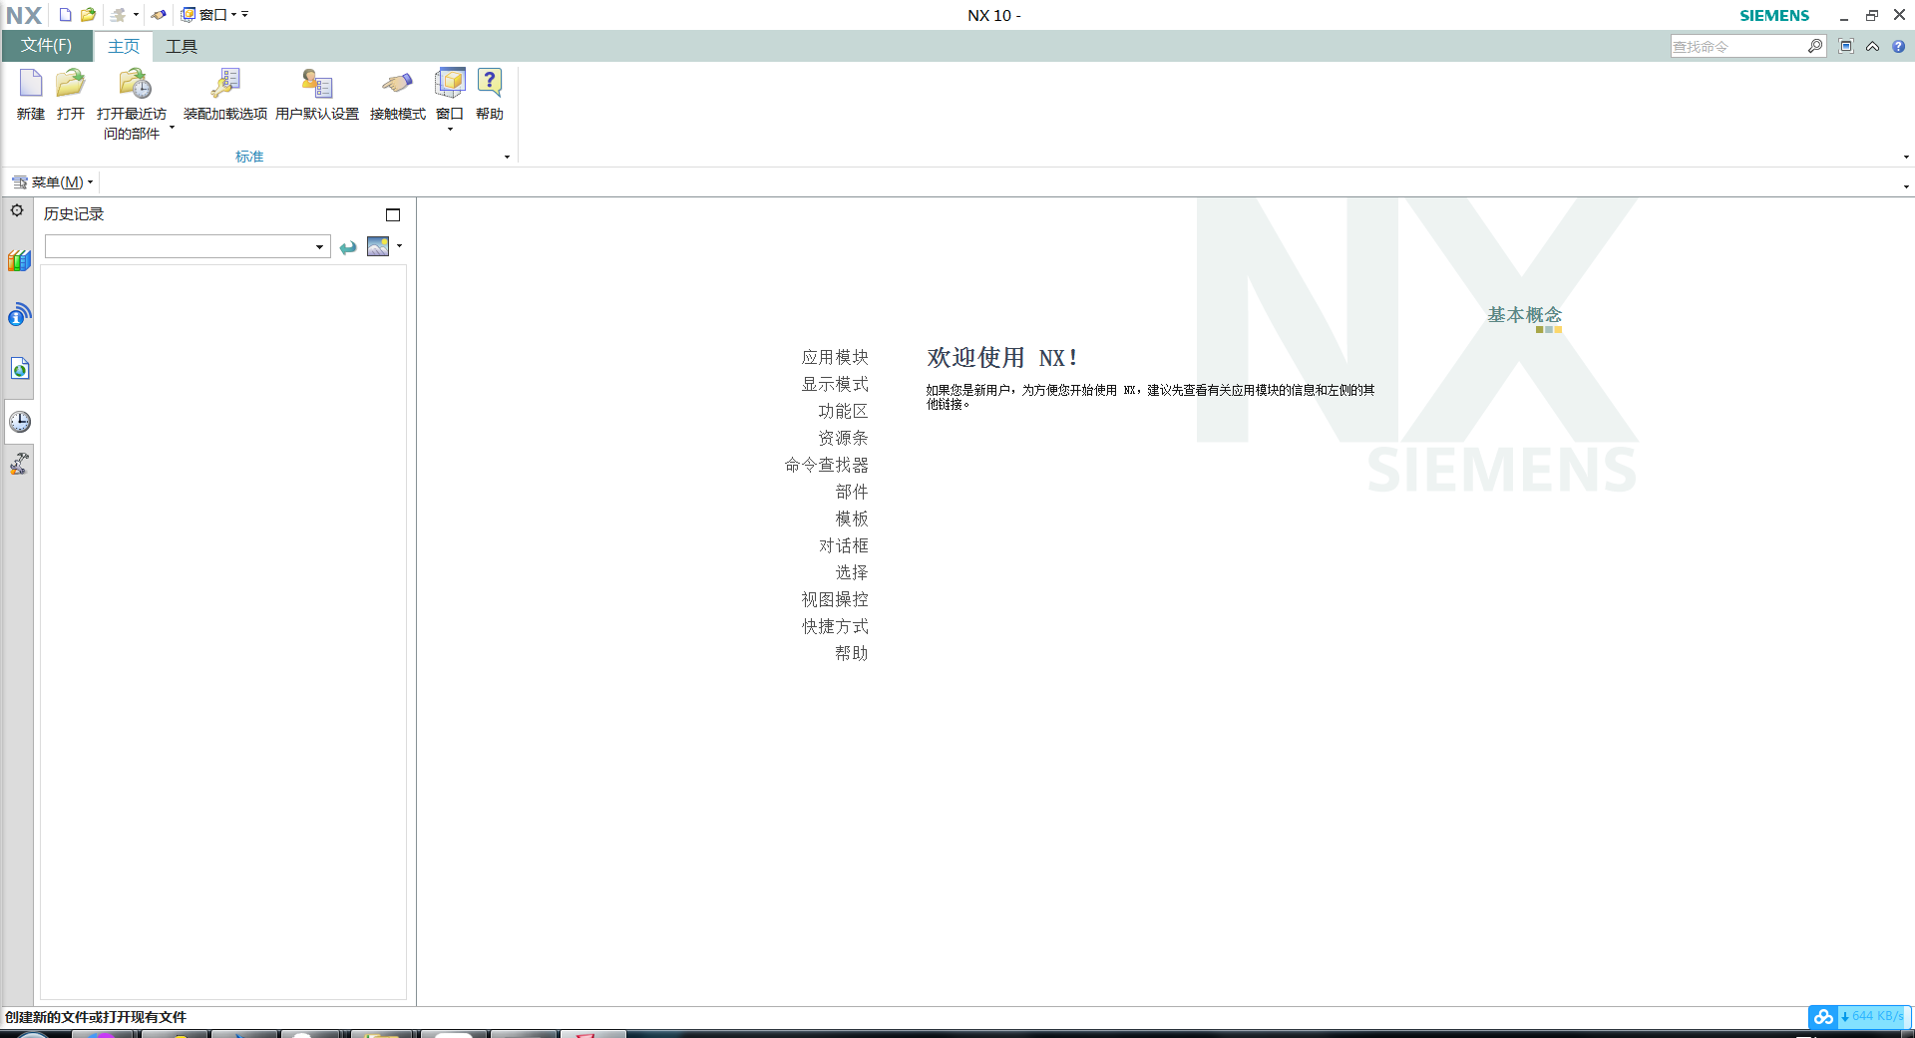Expand the history combo box dropdown
The height and width of the screenshot is (1038, 1915).
(319, 247)
